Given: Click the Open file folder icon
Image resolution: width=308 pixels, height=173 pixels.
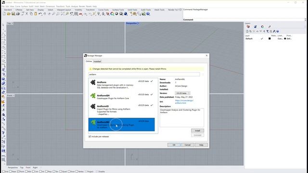Looking at the screenshot, I should pos(9,14).
